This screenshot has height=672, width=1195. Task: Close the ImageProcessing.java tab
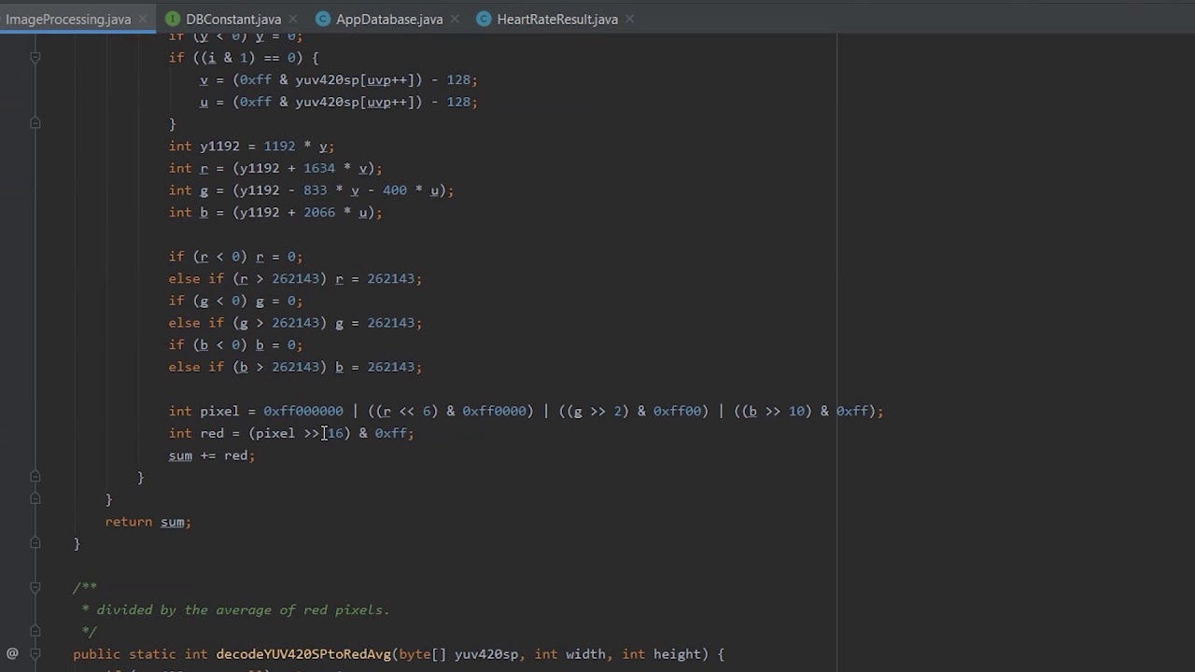click(x=143, y=19)
